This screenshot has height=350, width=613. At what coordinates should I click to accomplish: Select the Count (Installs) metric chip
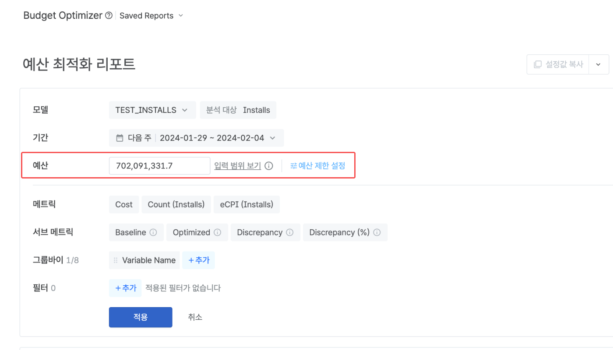[x=176, y=204]
